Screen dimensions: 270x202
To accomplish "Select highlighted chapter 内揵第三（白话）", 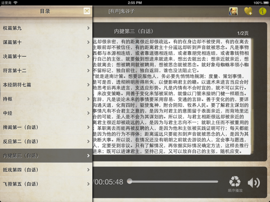I will click(x=46, y=155).
